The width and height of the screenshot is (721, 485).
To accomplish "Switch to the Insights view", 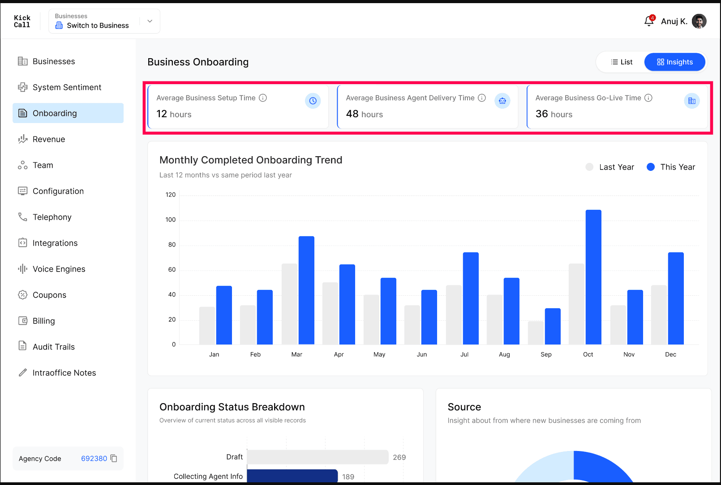I will [675, 62].
